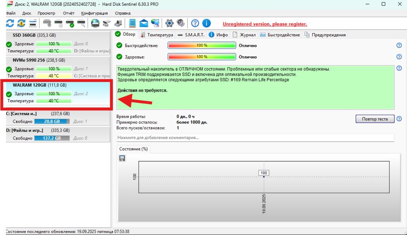Click the disk with magnifier toolbar icon
This screenshot has width=407, height=235.
[x=81, y=23]
